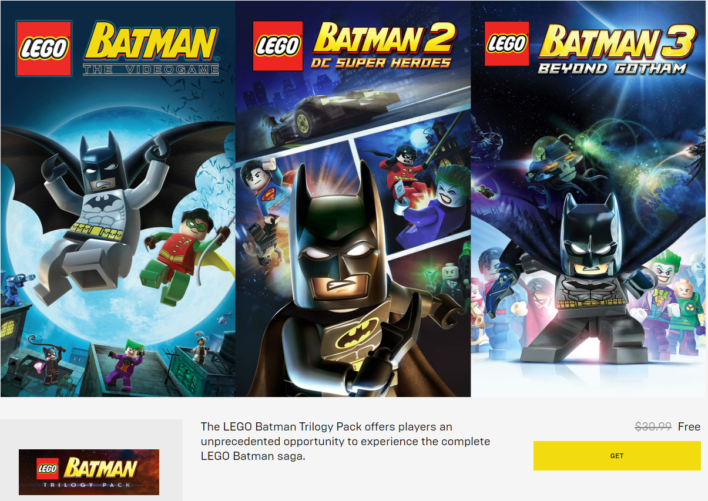Click the Free price label
Image resolution: width=708 pixels, height=501 pixels.
point(689,427)
